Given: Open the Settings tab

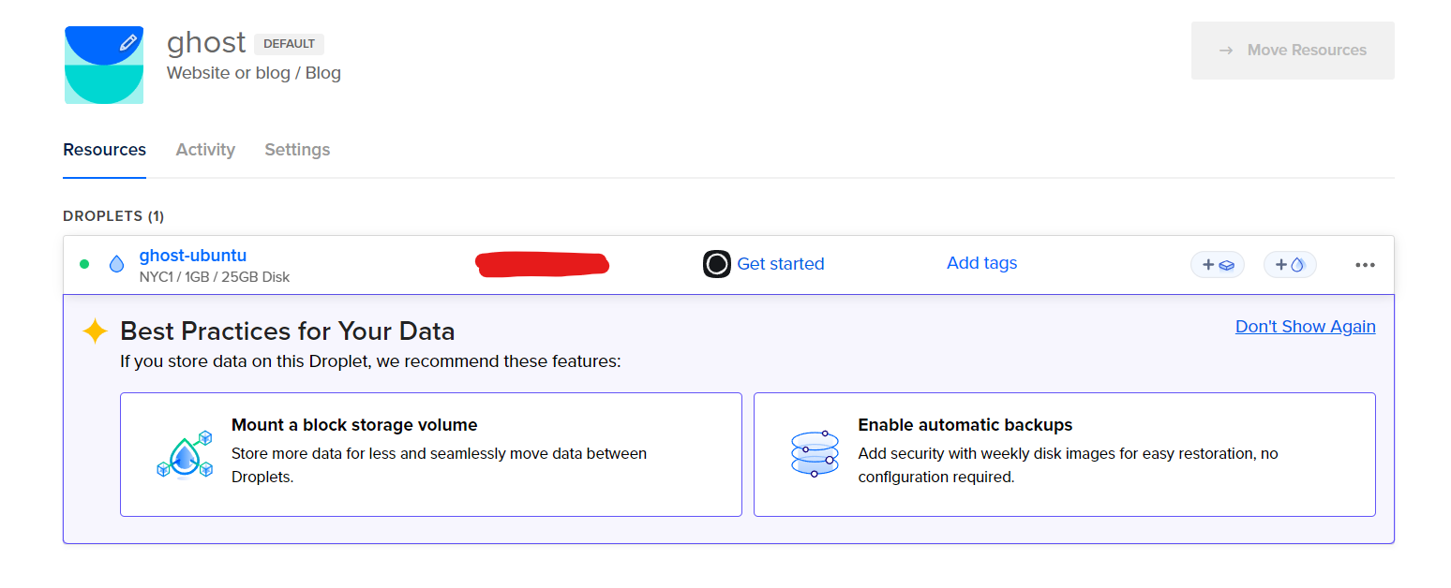Looking at the screenshot, I should click(x=297, y=150).
